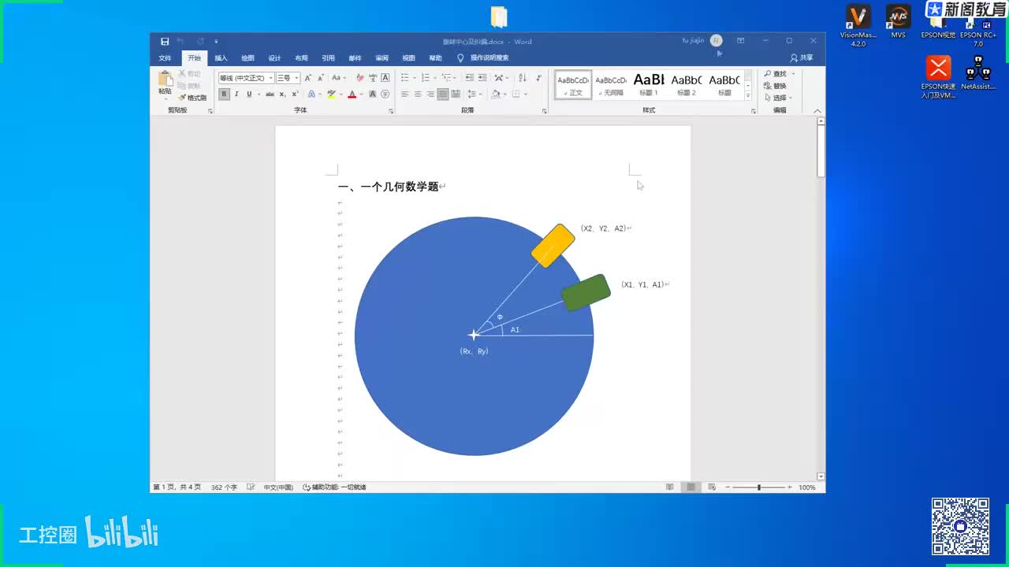Screen dimensions: 1009x567
Task: Switch to the Design (设计) tab
Action: 274,58
